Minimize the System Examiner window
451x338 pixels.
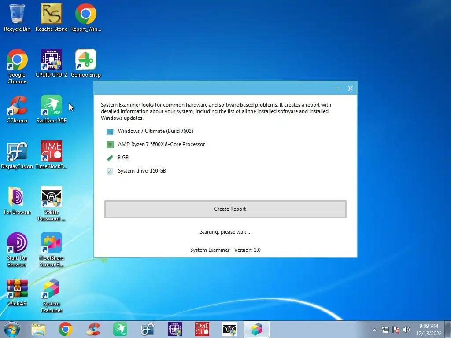coord(337,88)
